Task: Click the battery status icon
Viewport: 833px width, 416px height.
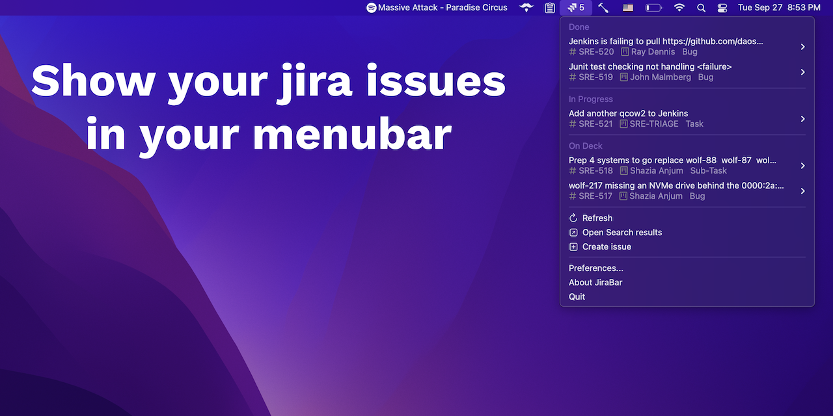Action: [x=653, y=7]
